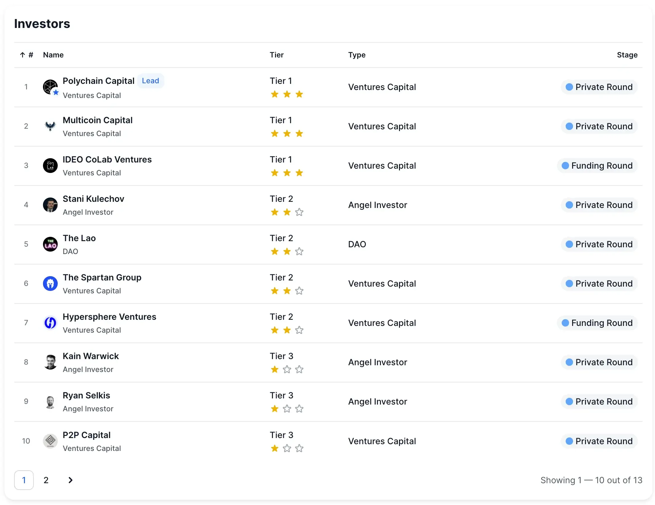The height and width of the screenshot is (505, 655).
Task: Open page 2 of investors
Action: pos(46,480)
